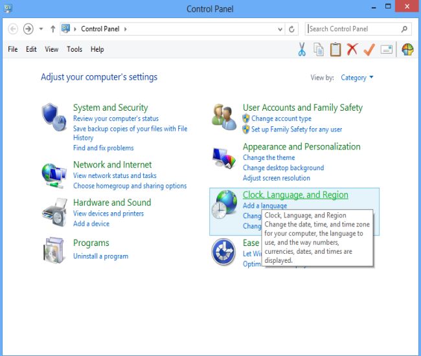Click Save backup copies with File History
This screenshot has height=356, width=421.
coord(130,133)
